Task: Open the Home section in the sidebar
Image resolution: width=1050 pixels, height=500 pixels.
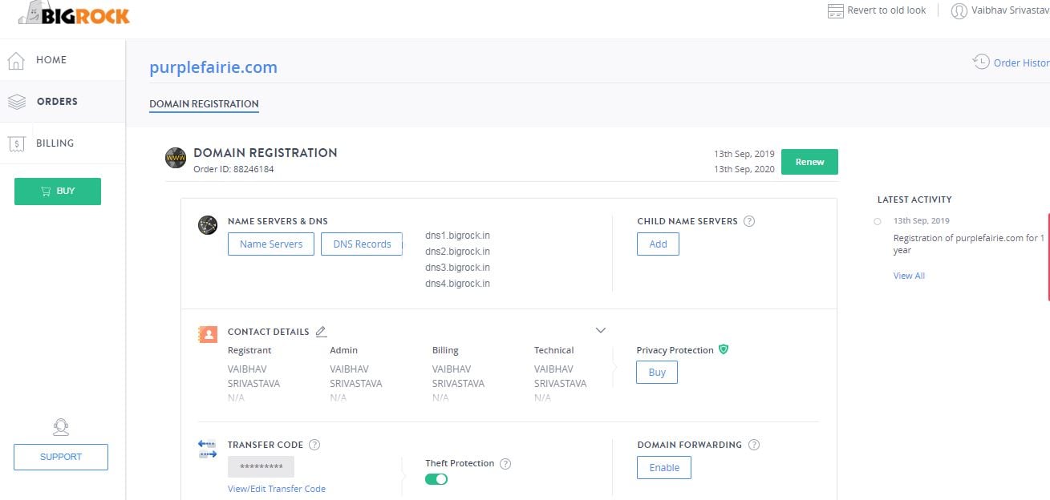Action: 51,59
